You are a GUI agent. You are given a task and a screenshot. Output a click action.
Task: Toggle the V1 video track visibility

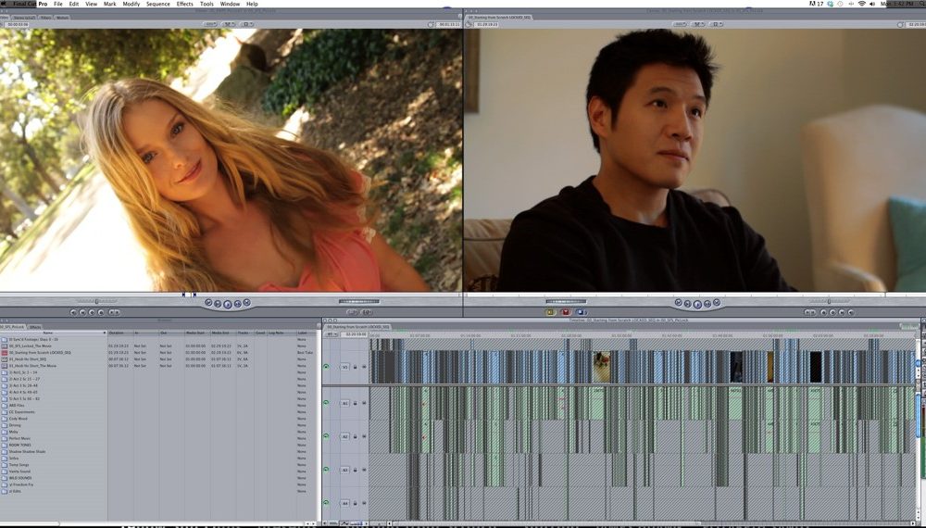[326, 367]
